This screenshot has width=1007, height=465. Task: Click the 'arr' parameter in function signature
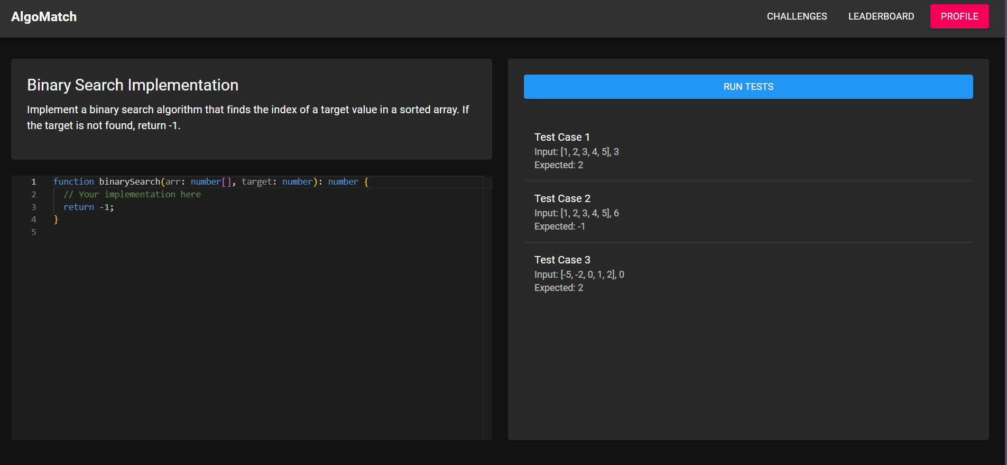coord(173,181)
